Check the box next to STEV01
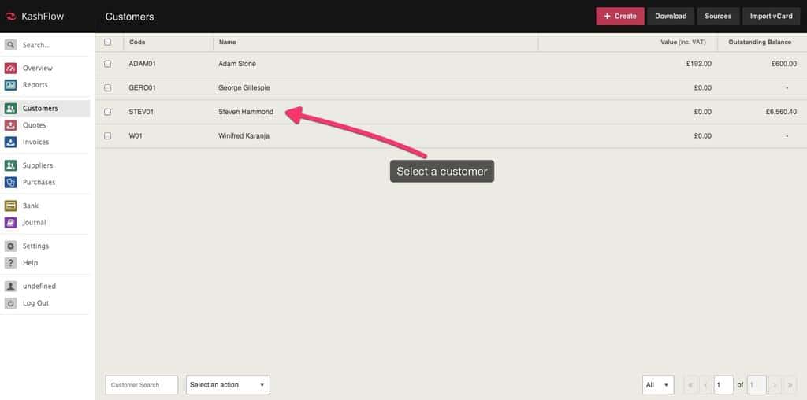The image size is (807, 400). pyautogui.click(x=108, y=112)
